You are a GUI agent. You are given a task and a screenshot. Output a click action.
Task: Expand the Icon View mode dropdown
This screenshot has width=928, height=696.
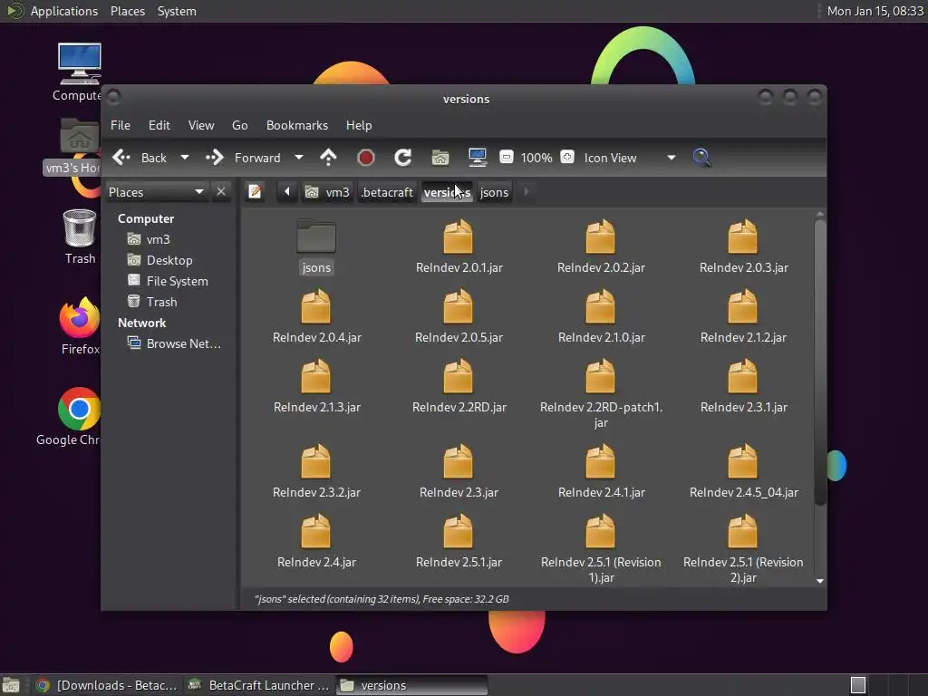click(x=671, y=158)
